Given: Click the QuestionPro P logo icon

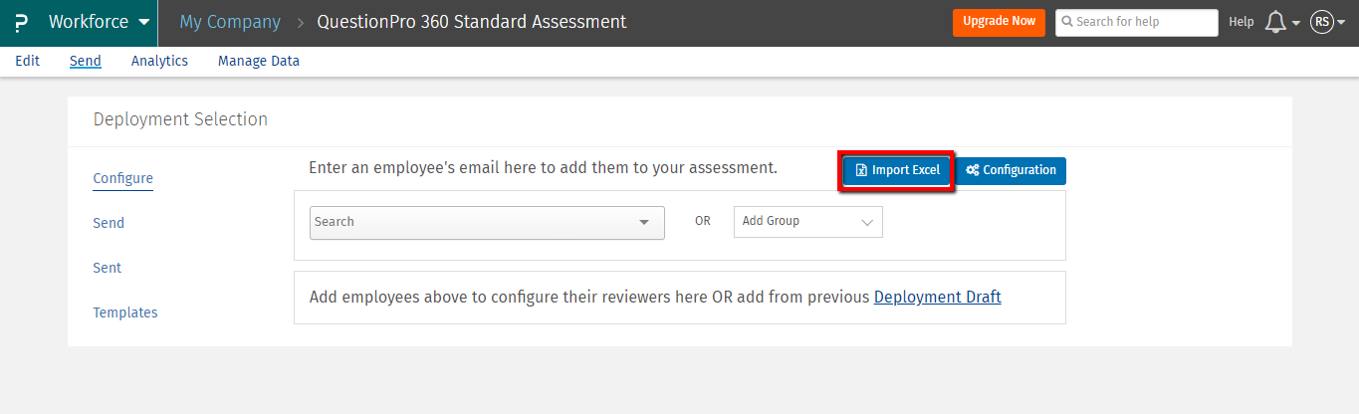Looking at the screenshot, I should (x=22, y=22).
